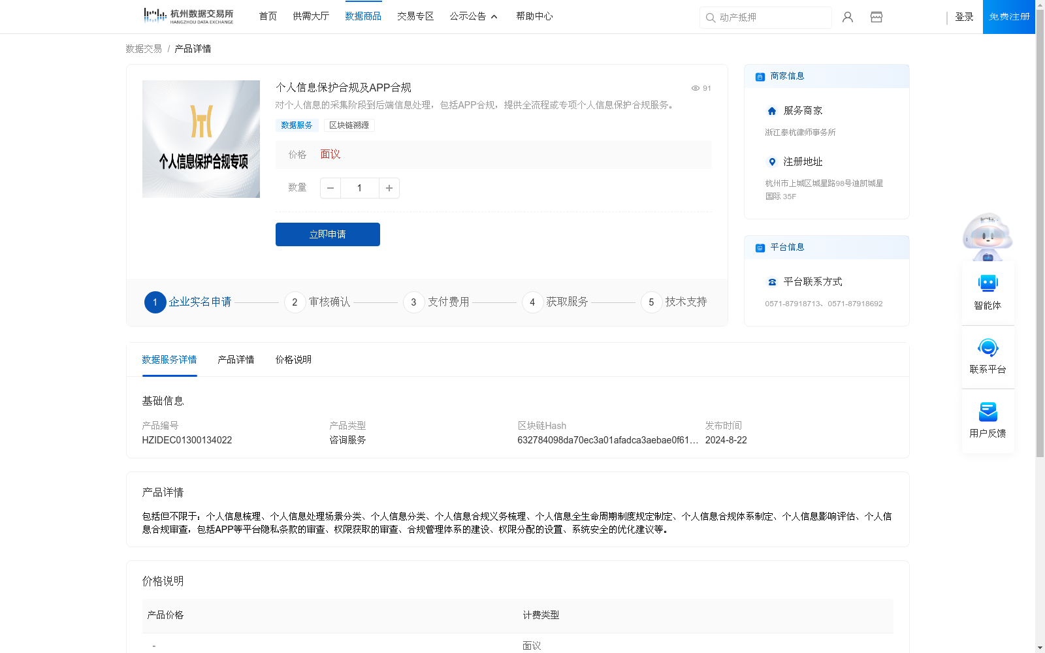Click step 3 支付费用
The width and height of the screenshot is (1045, 653).
436,302
